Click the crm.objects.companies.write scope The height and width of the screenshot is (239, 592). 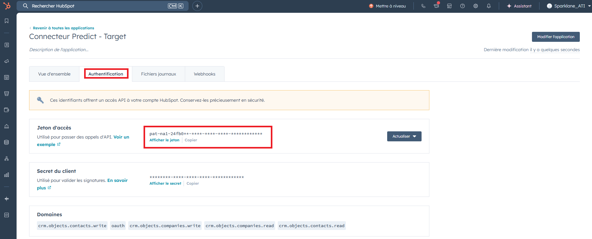[x=165, y=226]
